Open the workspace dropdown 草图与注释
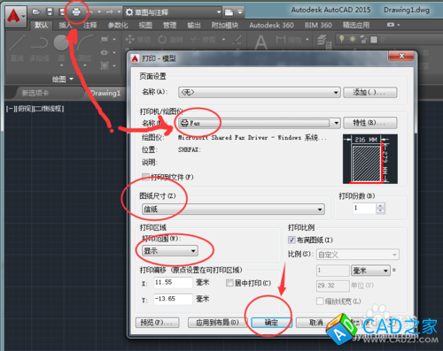Screen dimensions: 443x351 tap(173, 12)
